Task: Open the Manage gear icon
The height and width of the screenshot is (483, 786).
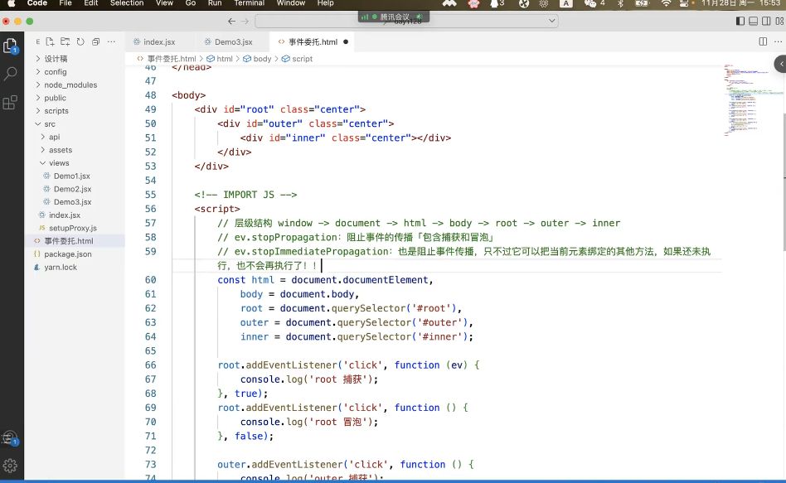Action: click(x=10, y=466)
